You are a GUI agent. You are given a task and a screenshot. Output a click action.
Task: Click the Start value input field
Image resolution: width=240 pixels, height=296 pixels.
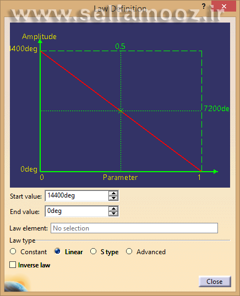(x=77, y=196)
